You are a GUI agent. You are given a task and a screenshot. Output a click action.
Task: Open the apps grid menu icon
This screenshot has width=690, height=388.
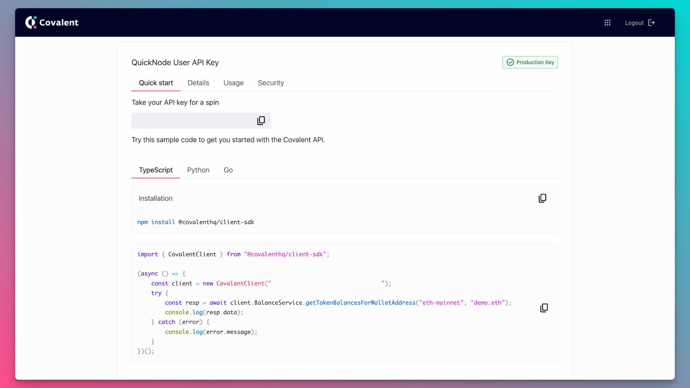[x=607, y=23]
